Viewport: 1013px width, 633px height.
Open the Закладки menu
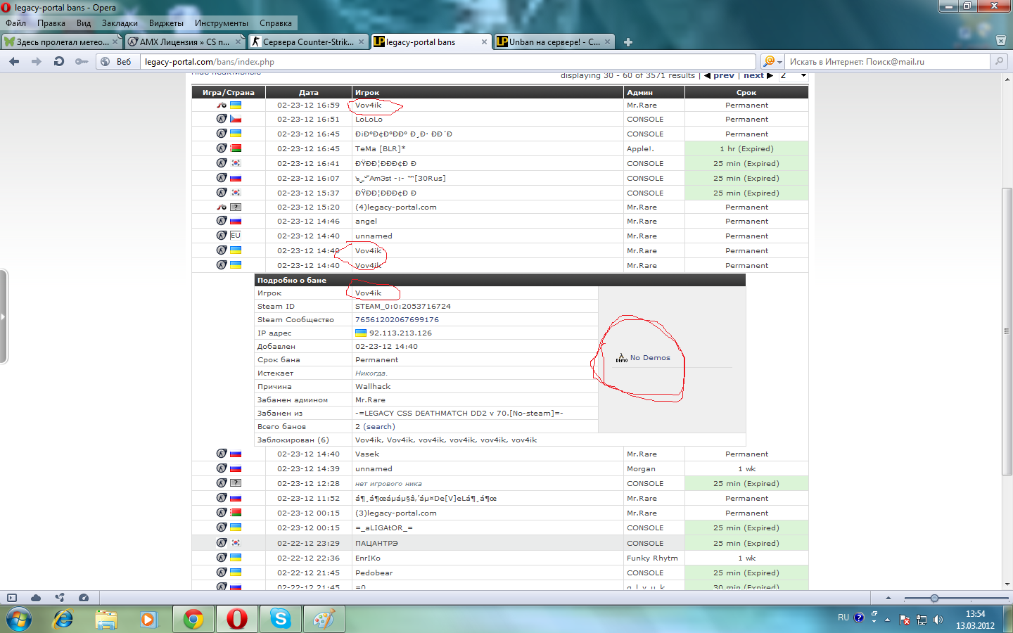click(x=120, y=23)
